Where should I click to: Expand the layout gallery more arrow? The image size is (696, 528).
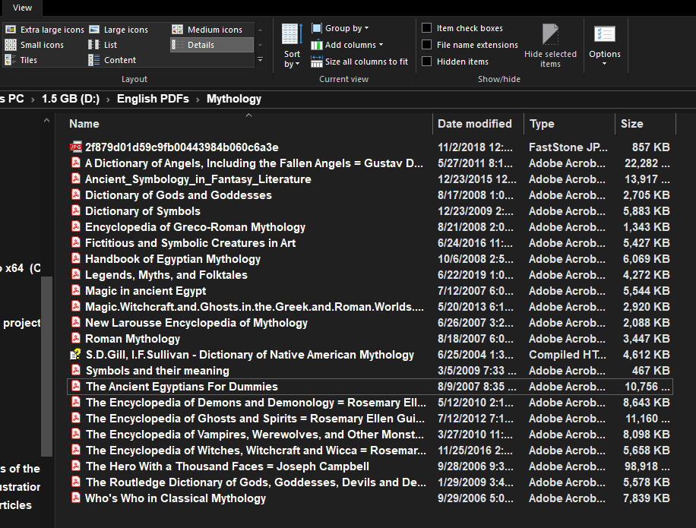260,60
